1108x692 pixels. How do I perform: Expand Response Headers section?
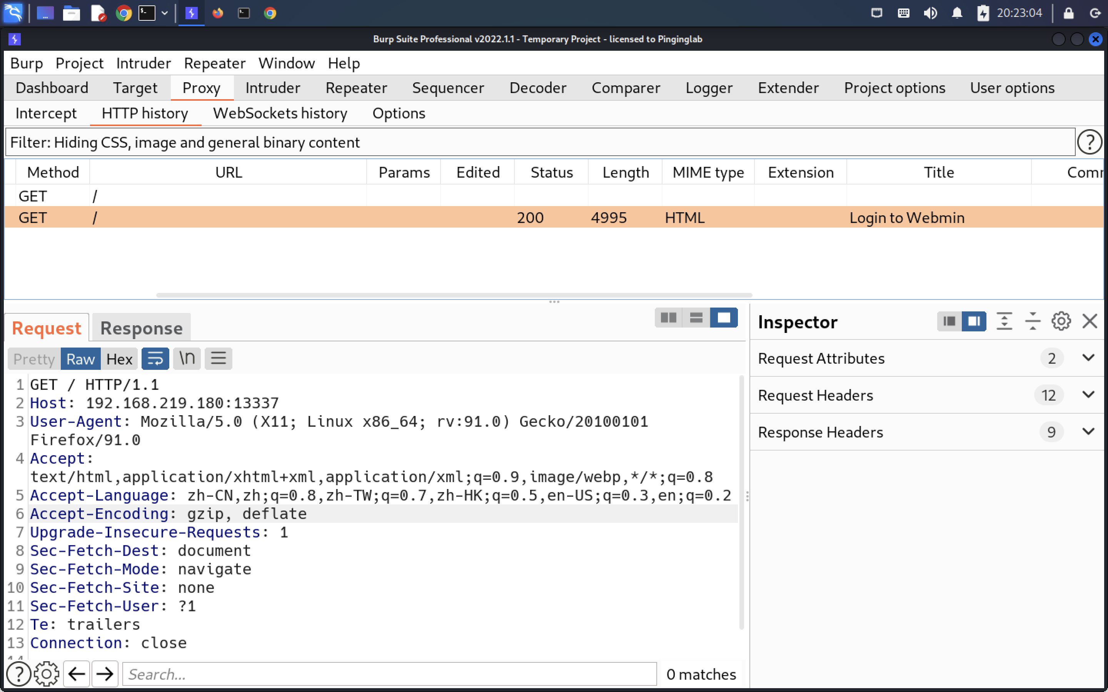pyautogui.click(x=1088, y=432)
